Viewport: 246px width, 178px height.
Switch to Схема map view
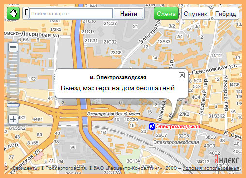click(166, 14)
